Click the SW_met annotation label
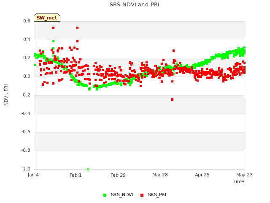 (47, 18)
